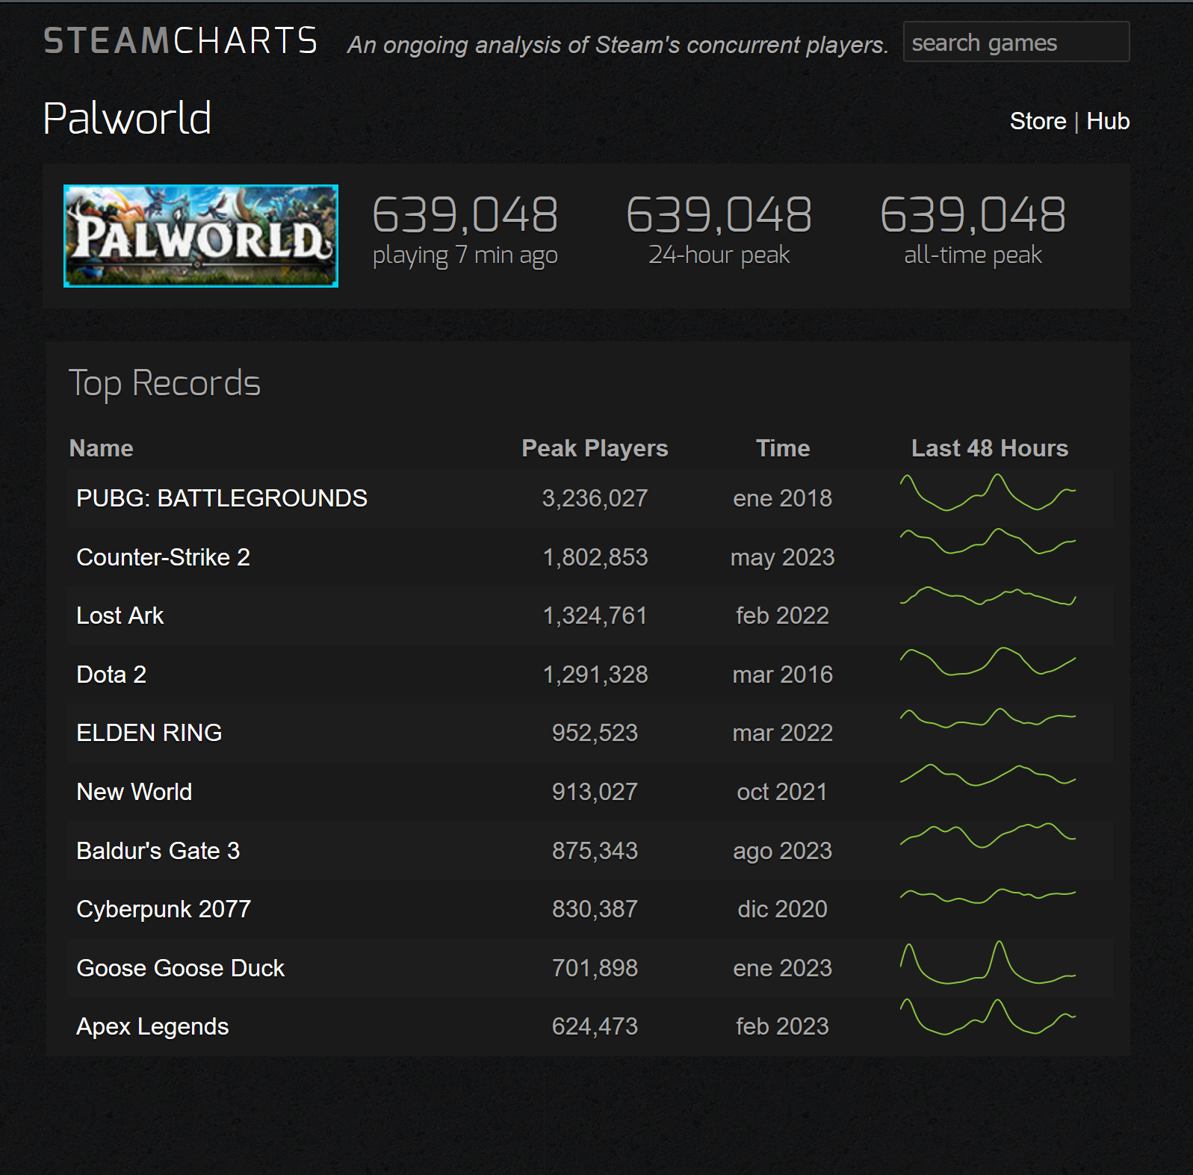Click the time cell feb 2023
Screen dimensions: 1193x1175
[783, 1026]
